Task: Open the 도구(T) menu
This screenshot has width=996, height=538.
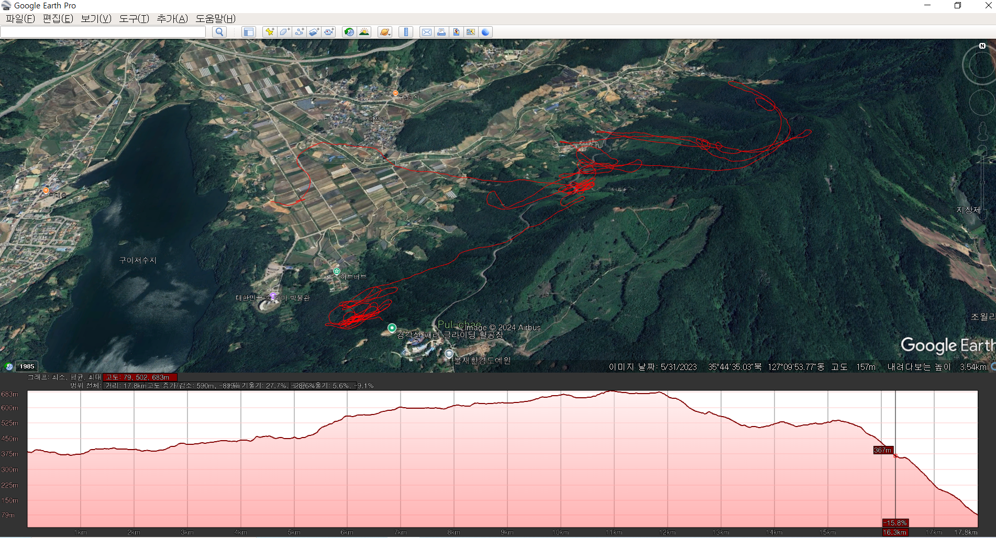Action: click(134, 19)
